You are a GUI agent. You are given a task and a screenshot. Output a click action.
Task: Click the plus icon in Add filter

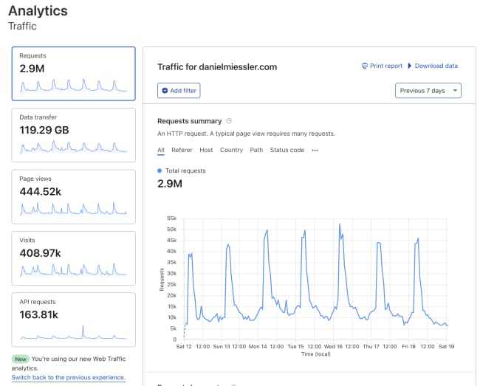click(165, 91)
